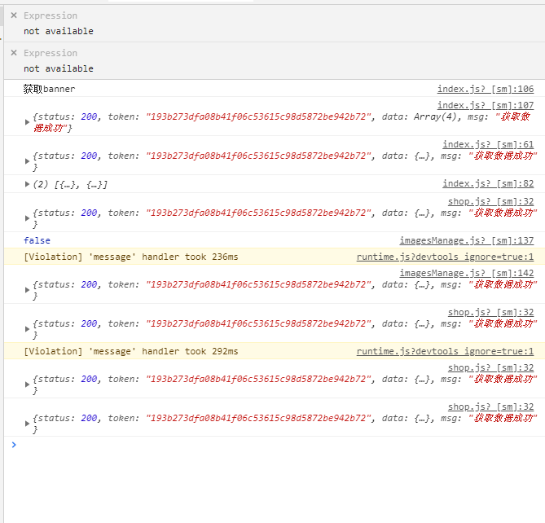The width and height of the screenshot is (545, 523).
Task: Remove the second Expression watch entry
Action: point(14,53)
